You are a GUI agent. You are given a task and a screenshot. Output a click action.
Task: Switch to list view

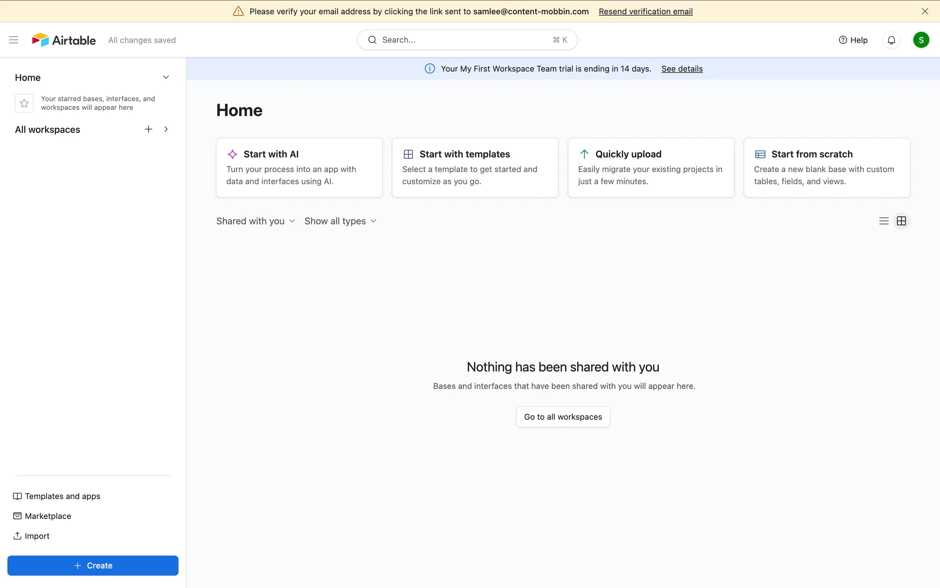pyautogui.click(x=884, y=221)
